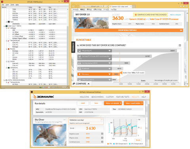Open the Help menu in HWMonitor

[x=17, y=5]
